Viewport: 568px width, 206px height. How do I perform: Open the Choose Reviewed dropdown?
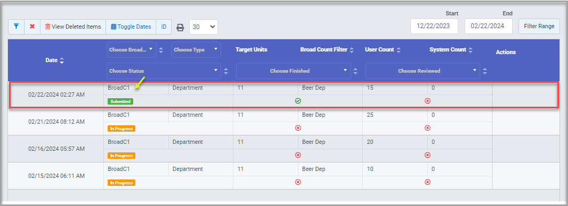[x=423, y=71]
